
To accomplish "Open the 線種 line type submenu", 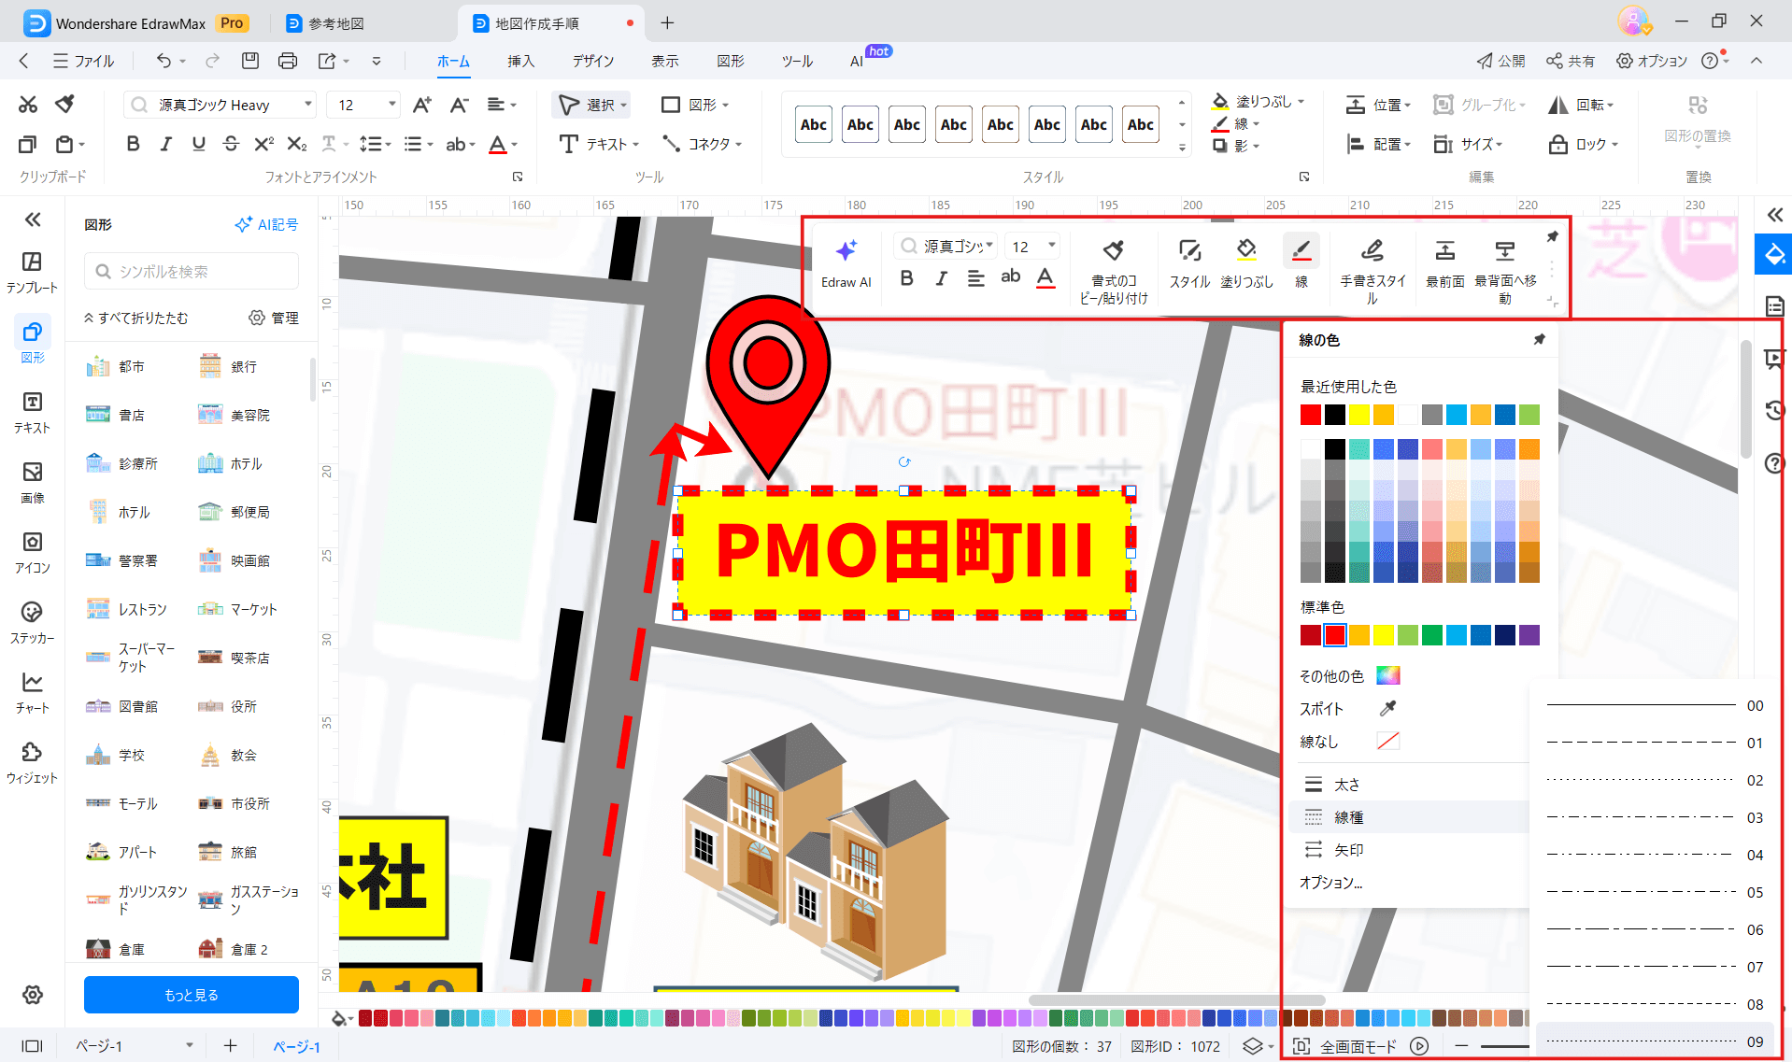I will (1348, 817).
